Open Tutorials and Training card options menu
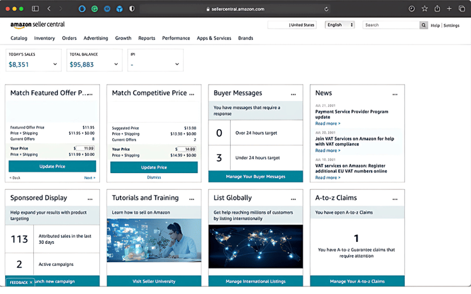 192,199
